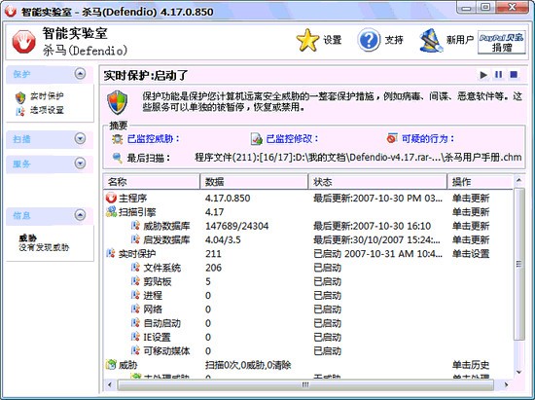Click the icon beside 剪贴板
This screenshot has width=535, height=400.
pyautogui.click(x=135, y=281)
